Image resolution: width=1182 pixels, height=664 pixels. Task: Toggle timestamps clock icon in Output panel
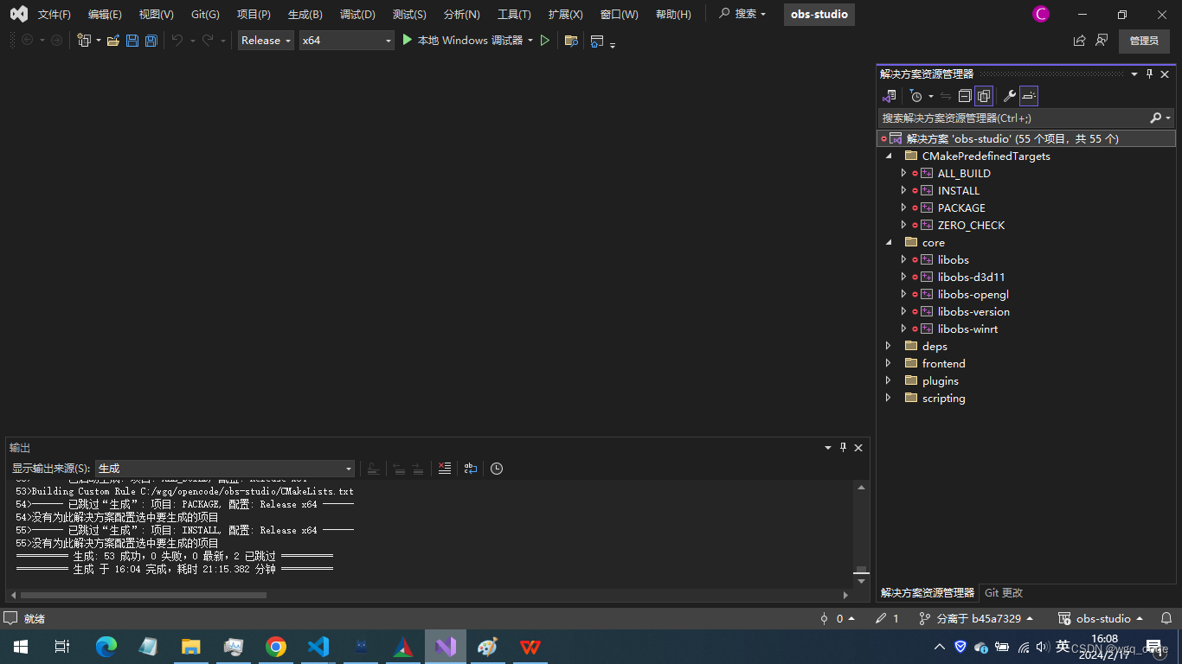click(x=497, y=469)
